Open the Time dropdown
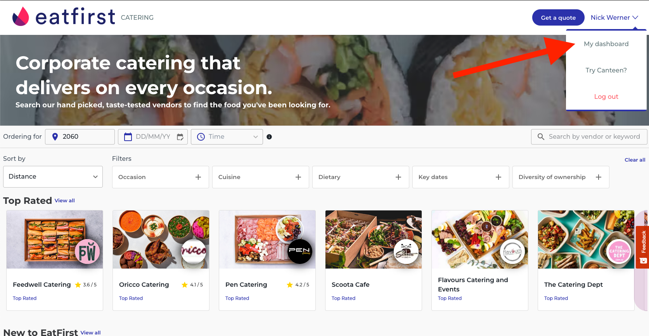The width and height of the screenshot is (649, 336). pyautogui.click(x=227, y=137)
